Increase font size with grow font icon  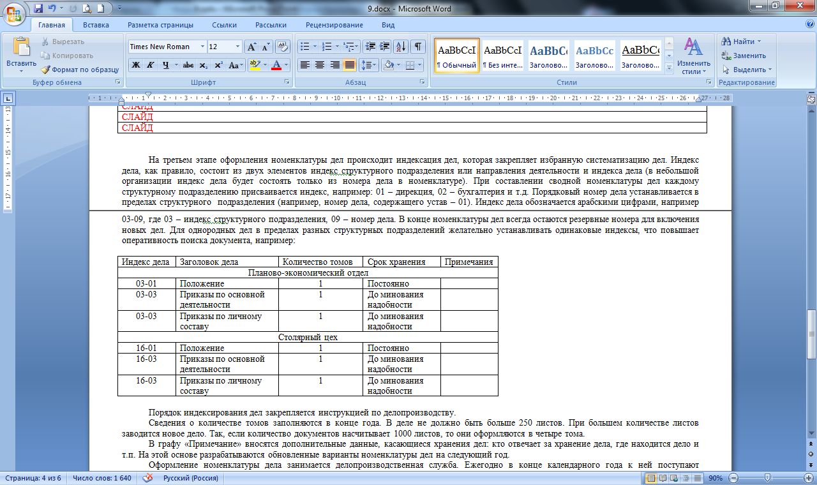tap(251, 47)
